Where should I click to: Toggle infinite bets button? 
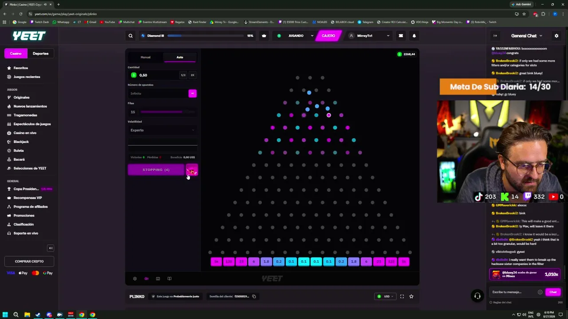(193, 93)
